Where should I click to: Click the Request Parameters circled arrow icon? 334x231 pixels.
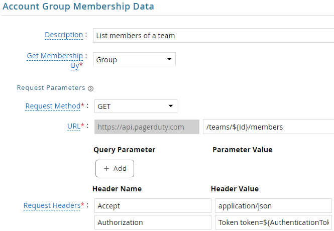[91, 88]
